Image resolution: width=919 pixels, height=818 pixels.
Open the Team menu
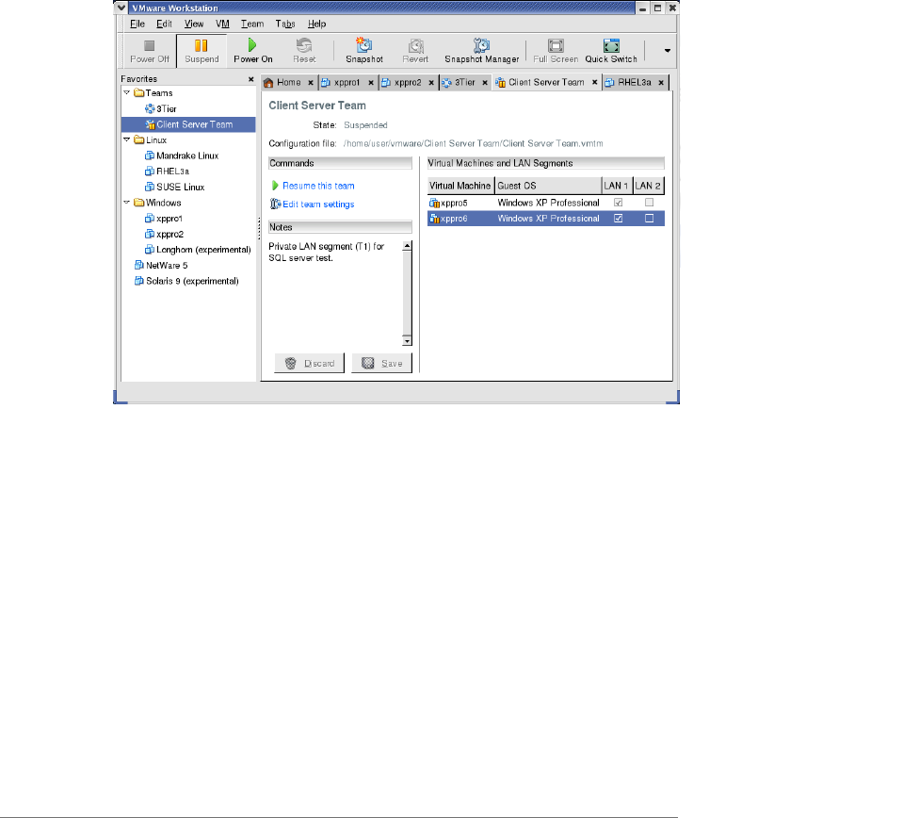coord(252,25)
